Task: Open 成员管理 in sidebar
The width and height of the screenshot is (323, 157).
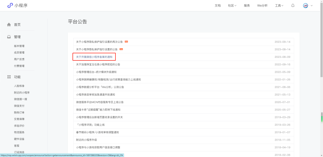Action: point(19,52)
